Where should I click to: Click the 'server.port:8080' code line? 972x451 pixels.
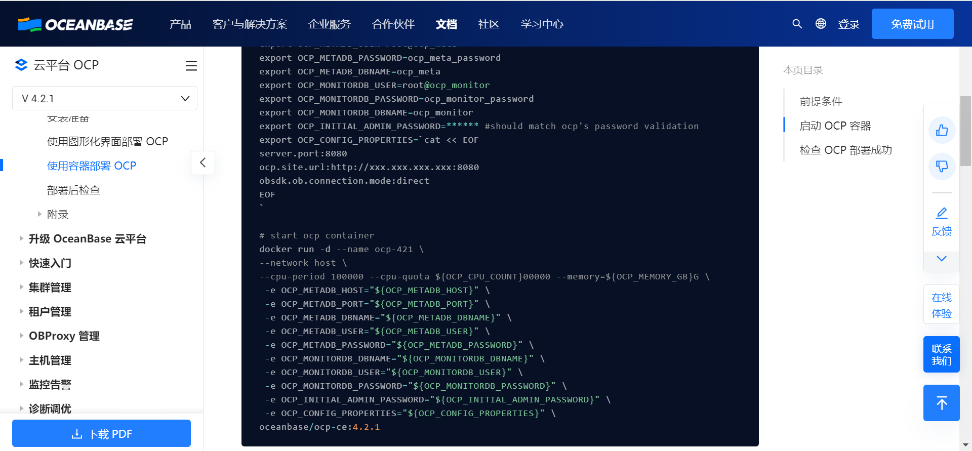[x=303, y=153]
